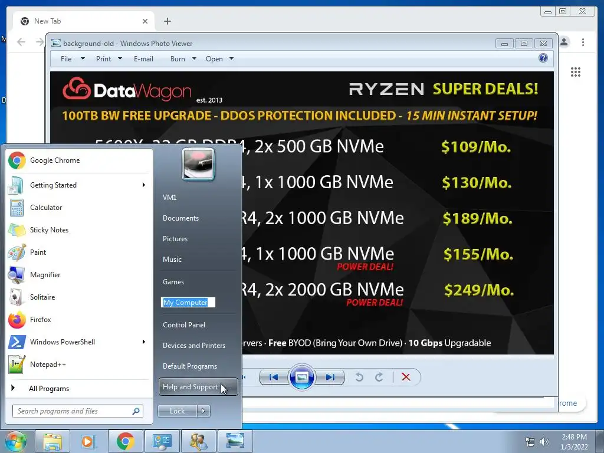Open Windows PowerShell entry
Image resolution: width=604 pixels, height=453 pixels.
79,342
